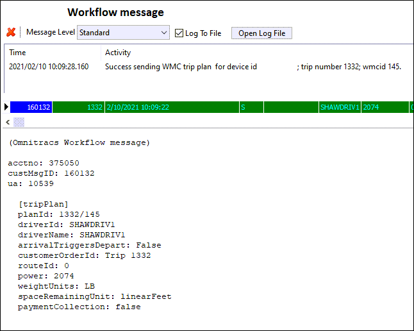Click the [tripPlan] section line
The height and width of the screenshot is (331, 414).
coord(44,204)
